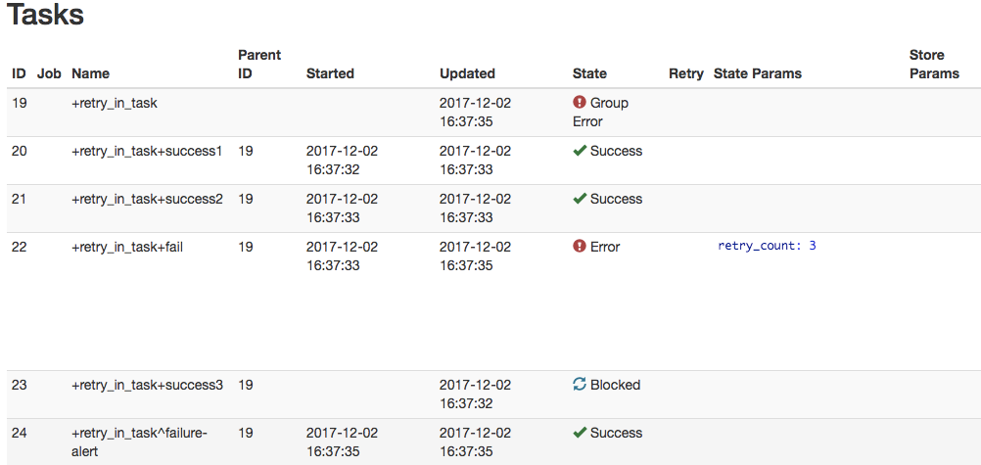Select the +retry_in_task+success3 task name
Viewport: 981px width, 465px height.
[x=147, y=385]
